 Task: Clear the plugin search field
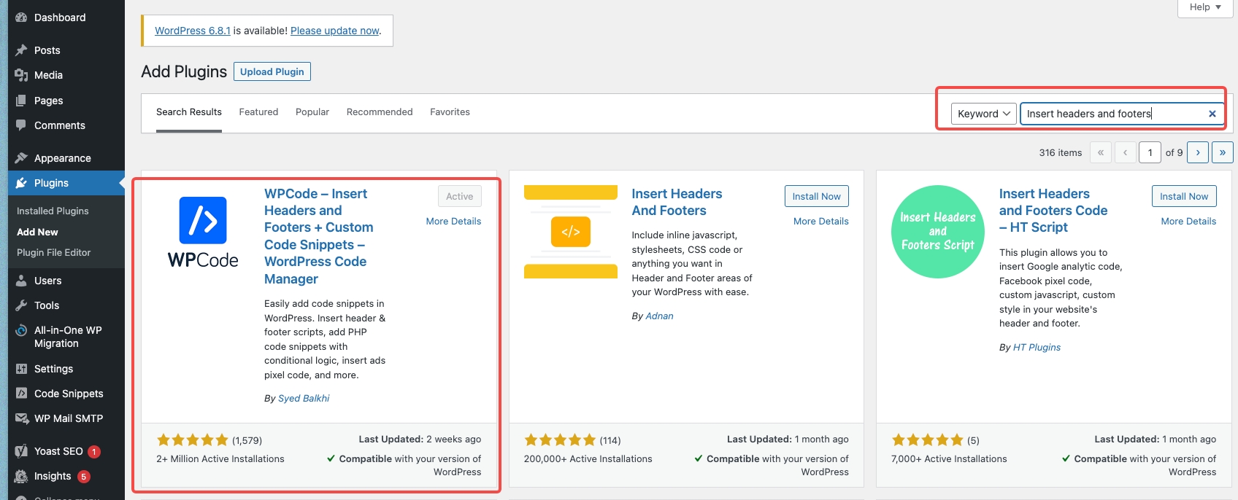point(1212,114)
